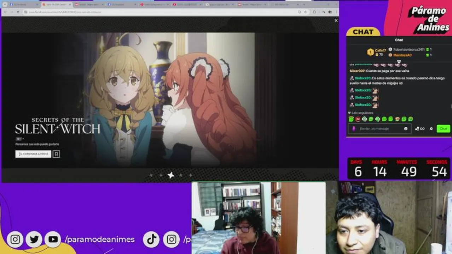Bookmark the page with the star icon

pos(305,12)
